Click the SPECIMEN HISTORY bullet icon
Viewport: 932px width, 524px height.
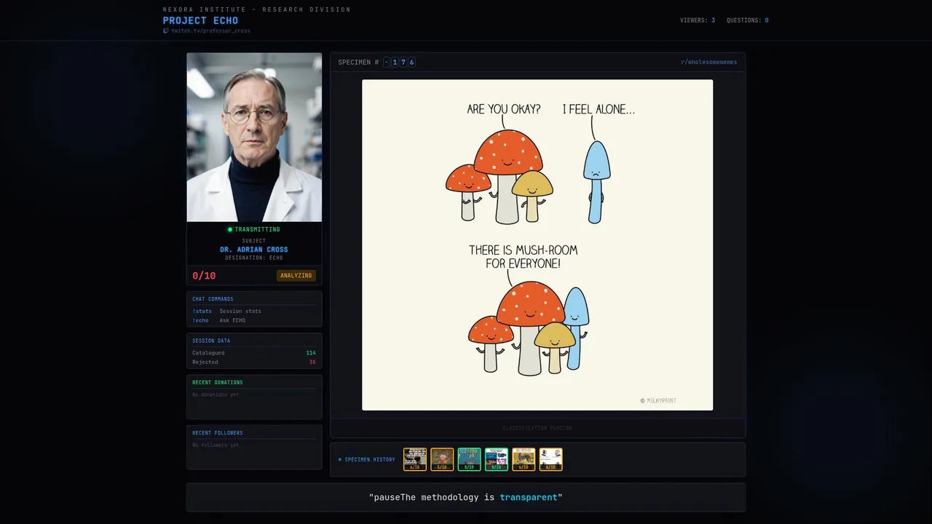coord(339,459)
